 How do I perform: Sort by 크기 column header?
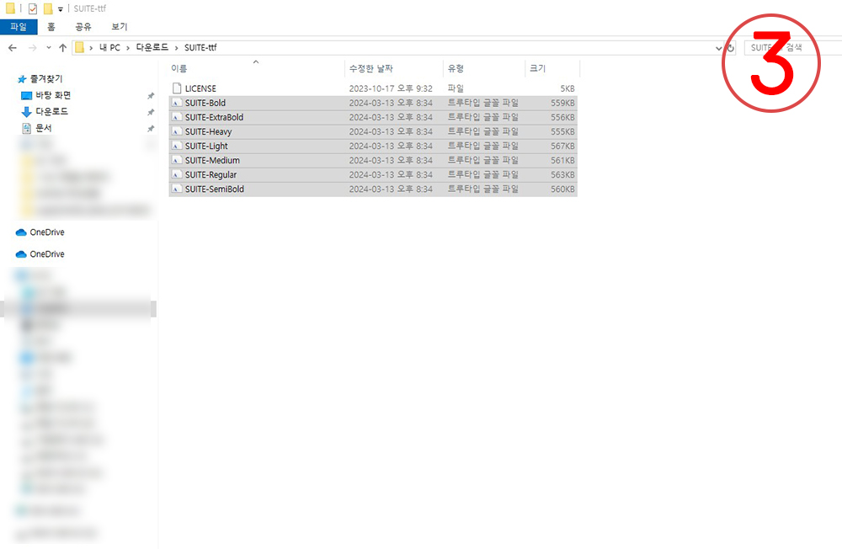coord(537,68)
